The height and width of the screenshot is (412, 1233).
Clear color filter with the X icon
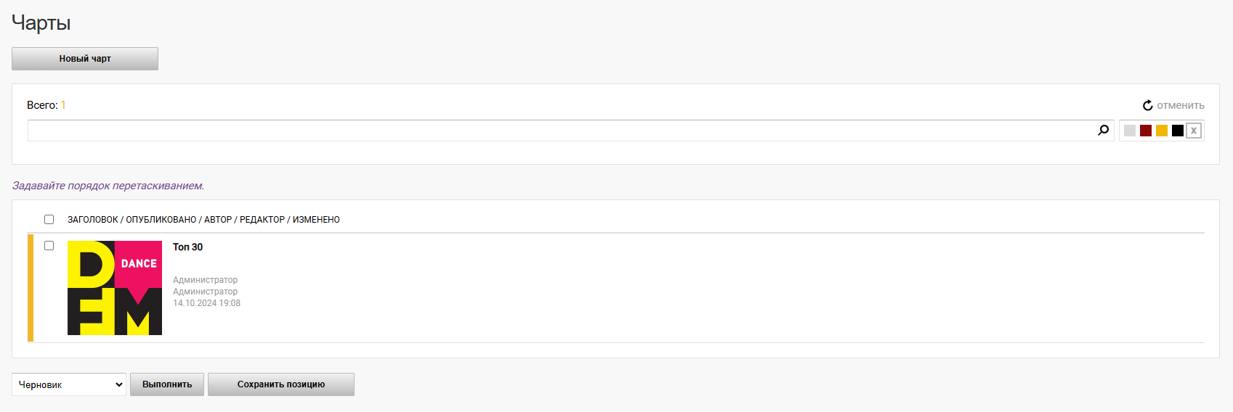point(1194,131)
